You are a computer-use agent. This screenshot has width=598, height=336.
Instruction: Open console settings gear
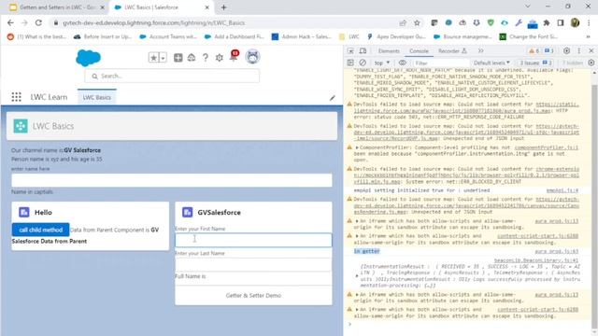point(591,63)
